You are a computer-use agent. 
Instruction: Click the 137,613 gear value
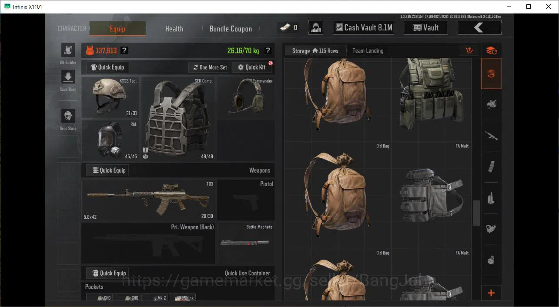pyautogui.click(x=106, y=50)
